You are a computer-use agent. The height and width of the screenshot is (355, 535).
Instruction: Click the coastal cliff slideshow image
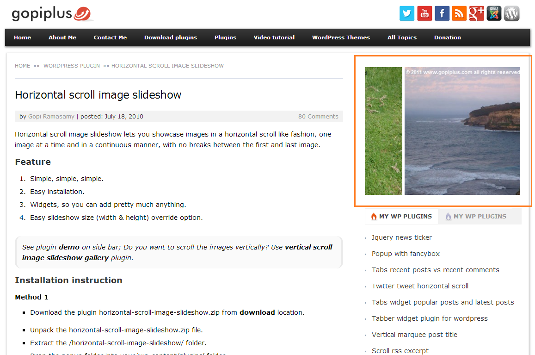pos(462,131)
